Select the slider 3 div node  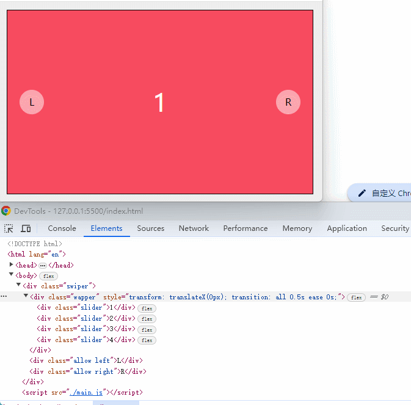(86, 329)
